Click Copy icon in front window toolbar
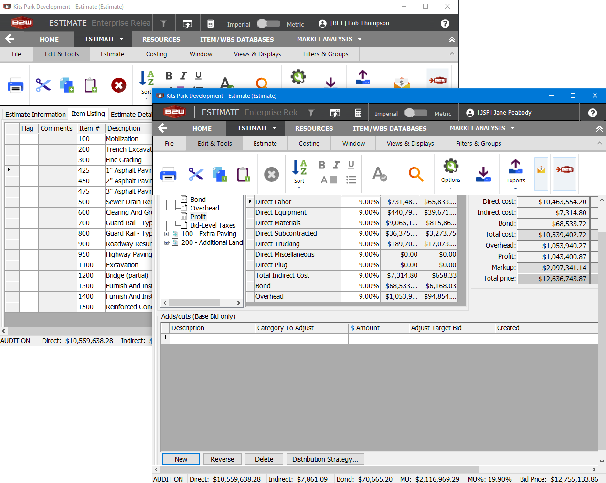This screenshot has height=483, width=606. pyautogui.click(x=220, y=175)
